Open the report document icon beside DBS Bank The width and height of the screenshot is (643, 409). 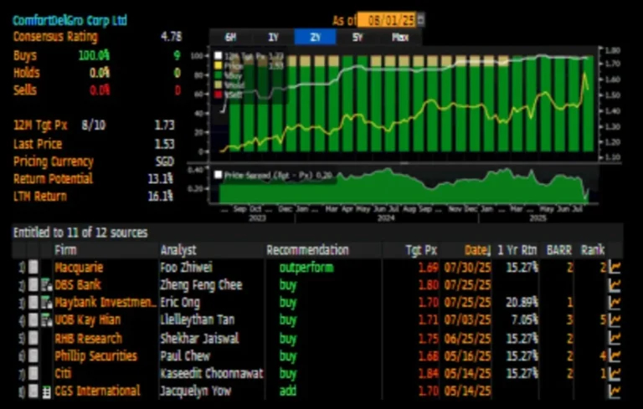tap(46, 285)
